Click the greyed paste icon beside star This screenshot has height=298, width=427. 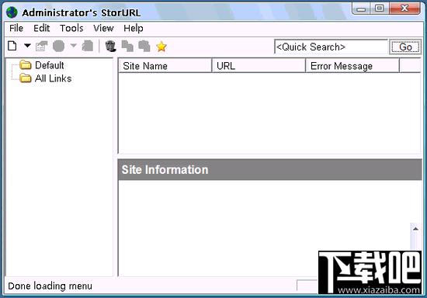coord(144,46)
